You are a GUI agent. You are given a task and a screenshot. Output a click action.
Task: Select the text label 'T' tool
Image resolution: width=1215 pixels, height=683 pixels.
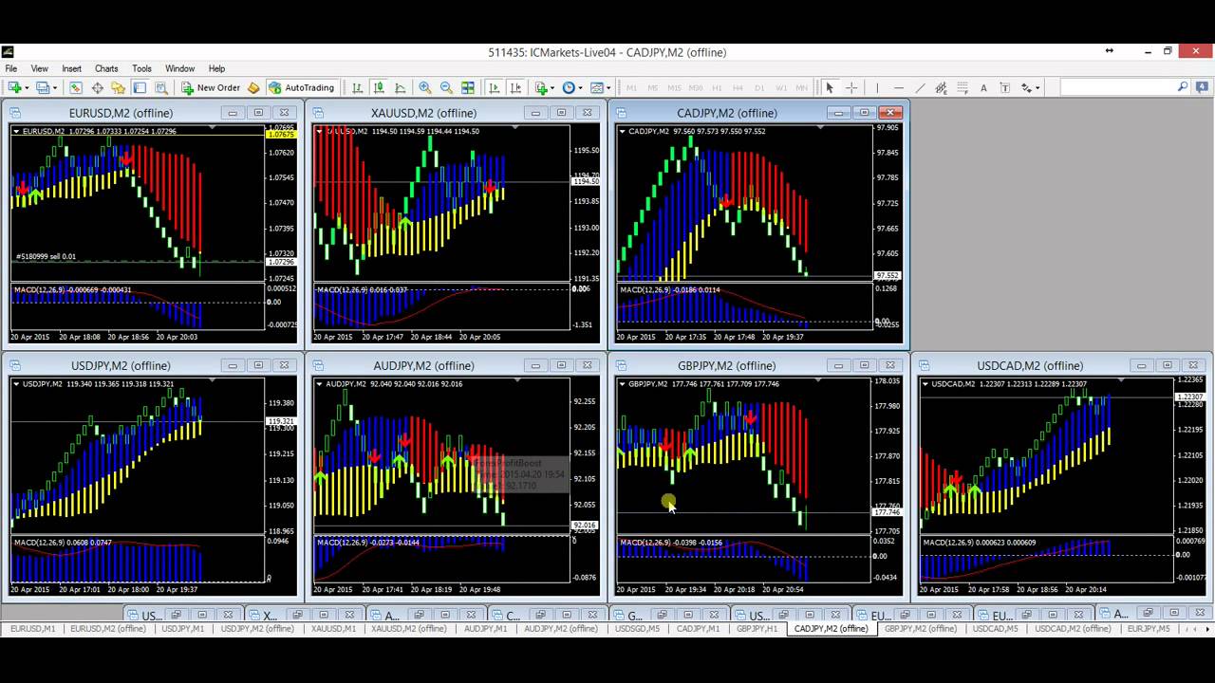click(1004, 87)
